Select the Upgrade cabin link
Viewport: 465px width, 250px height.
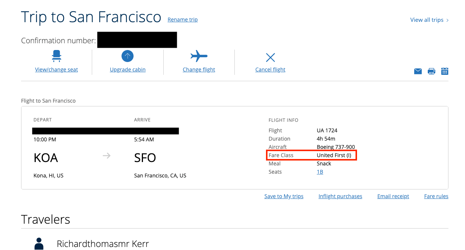coord(128,70)
